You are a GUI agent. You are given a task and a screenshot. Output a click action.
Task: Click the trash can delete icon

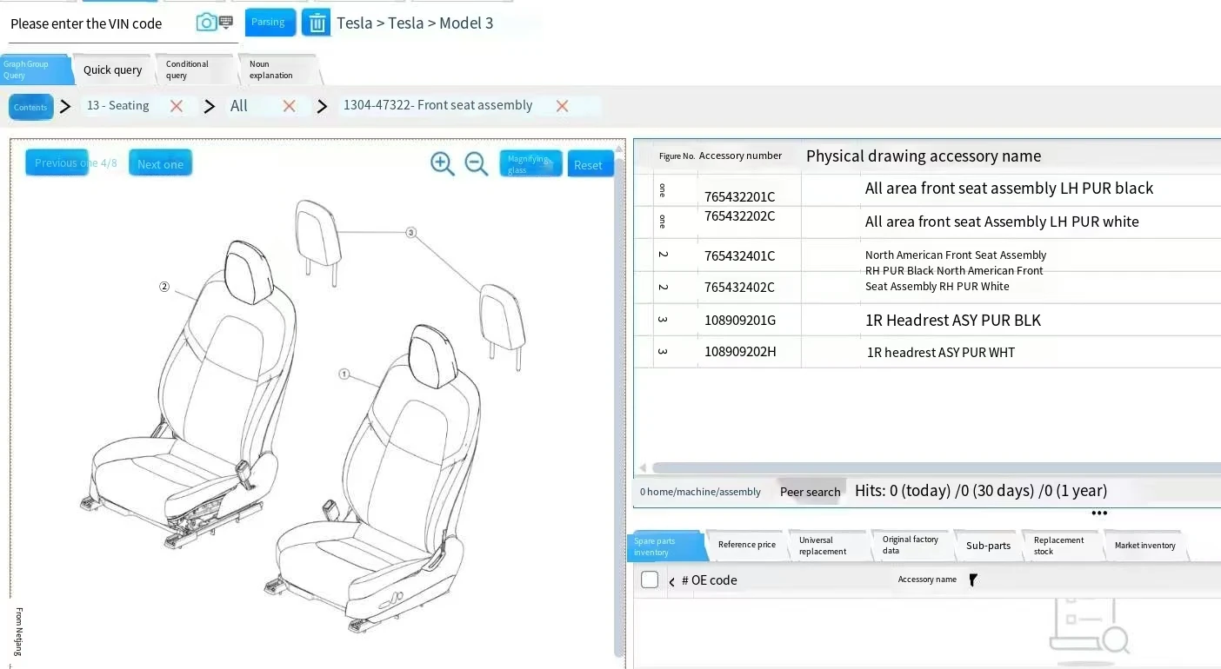coord(317,23)
